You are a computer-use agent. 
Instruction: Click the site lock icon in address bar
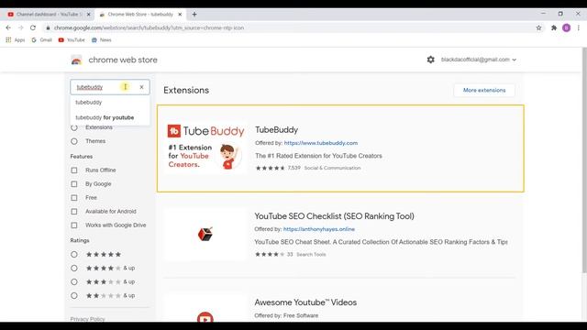[48, 27]
